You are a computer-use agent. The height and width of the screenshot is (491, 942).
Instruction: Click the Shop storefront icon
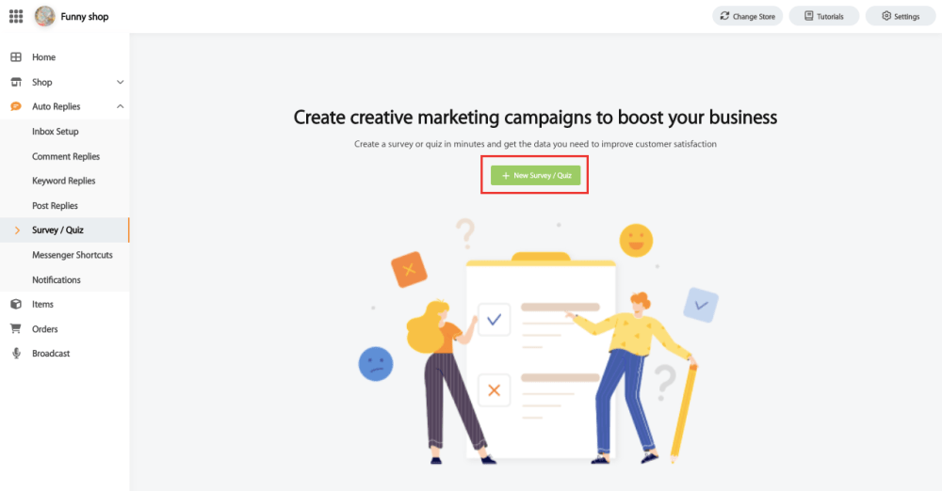pyautogui.click(x=16, y=82)
